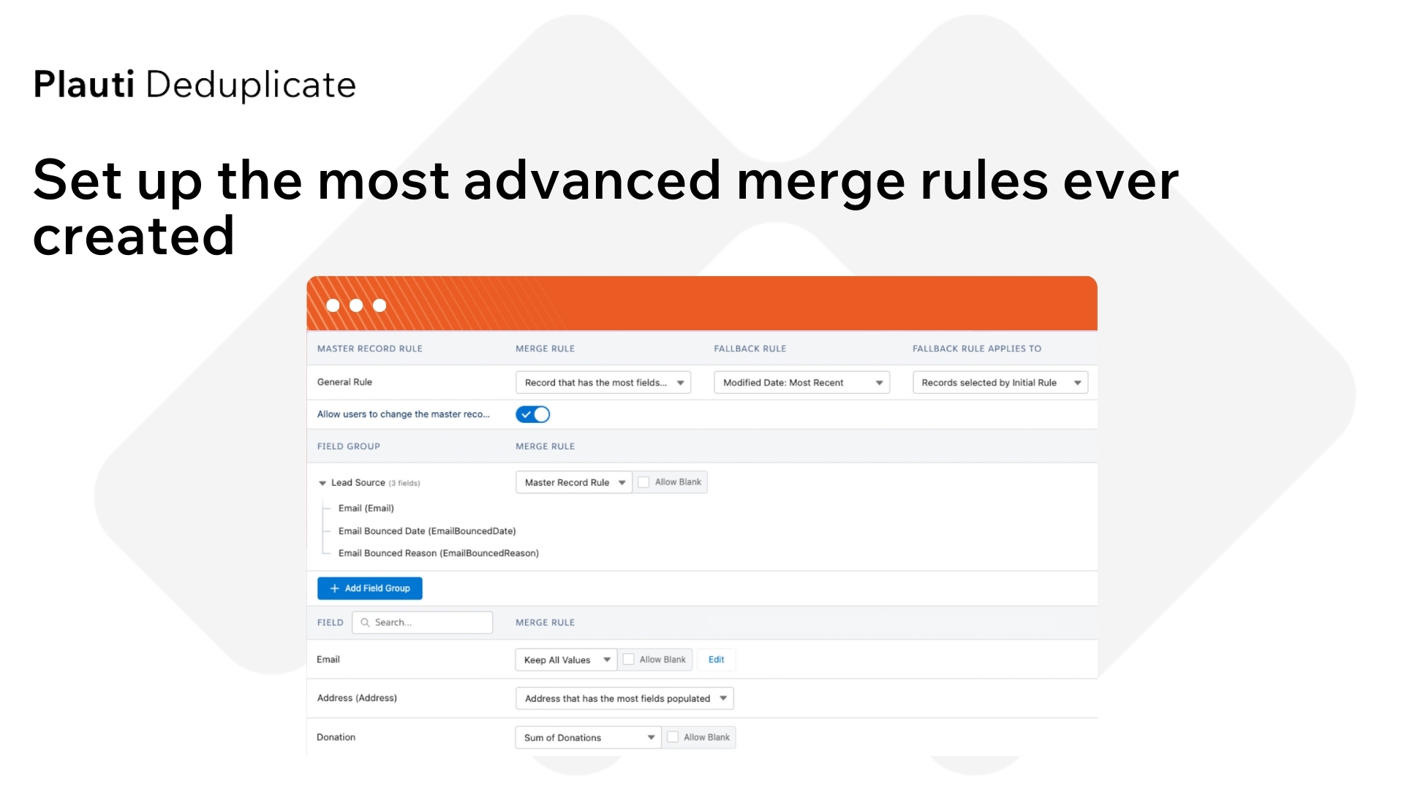The height and width of the screenshot is (789, 1404).
Task: Open the Sum of Donations dropdown
Action: coord(588,737)
